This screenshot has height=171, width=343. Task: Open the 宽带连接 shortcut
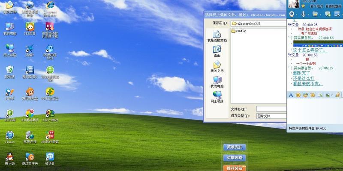[x=30, y=137]
